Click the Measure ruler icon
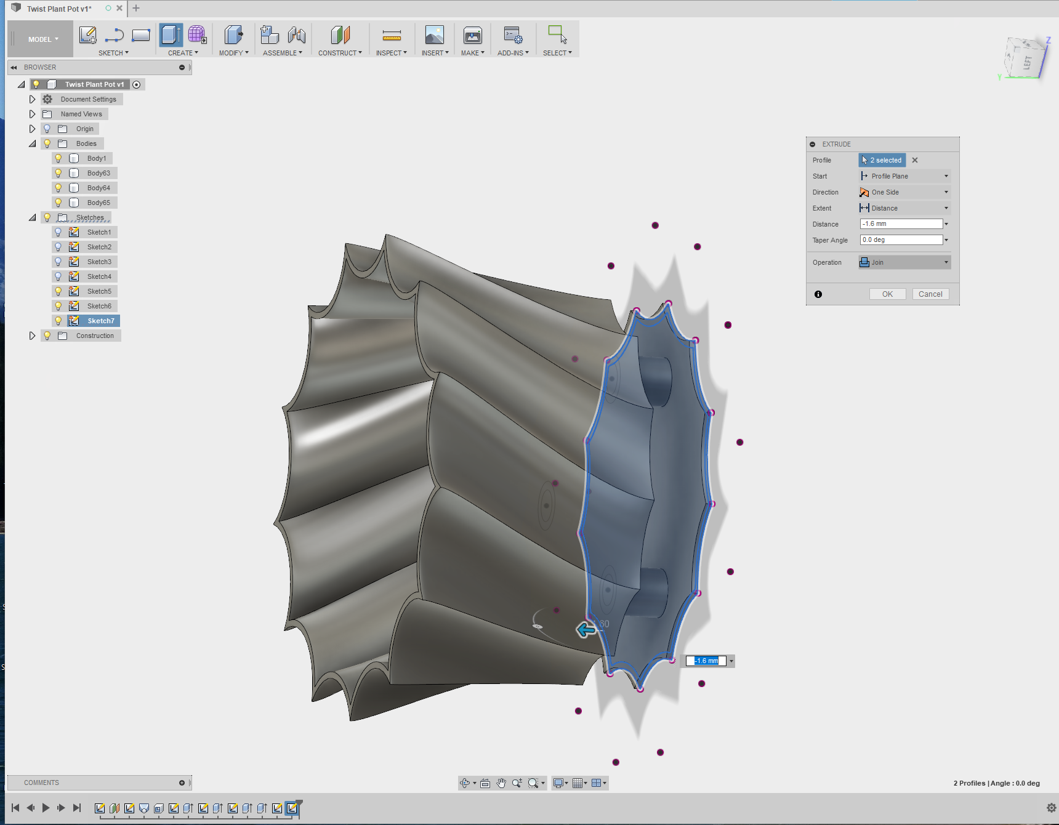1059x825 pixels. (x=392, y=35)
